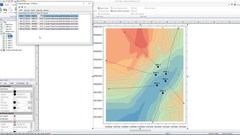
Task: Toggle visibility checkbox for Right Axis
Action: pos(1,24)
